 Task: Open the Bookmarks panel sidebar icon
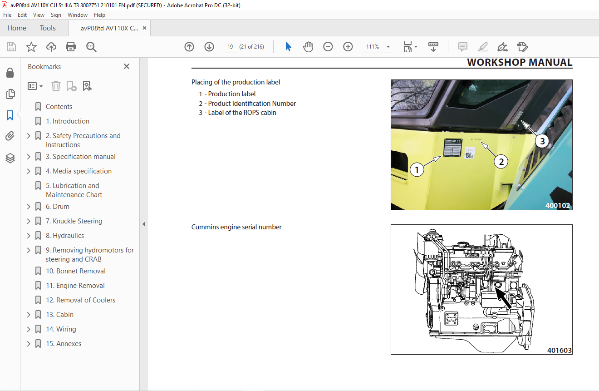pos(10,115)
